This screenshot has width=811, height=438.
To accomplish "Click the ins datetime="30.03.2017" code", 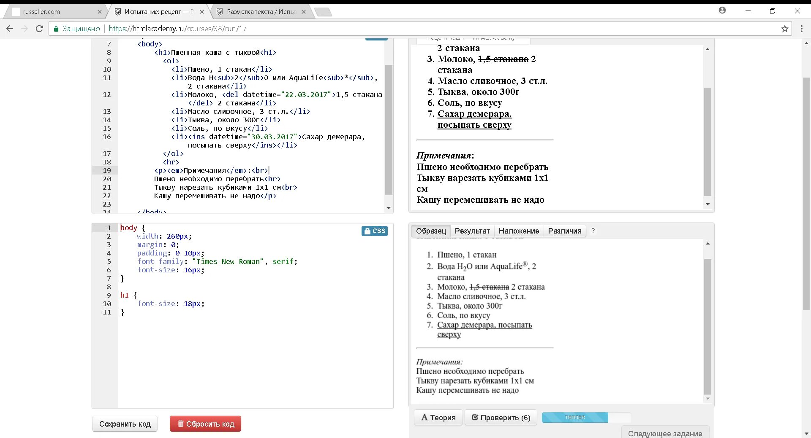I will (245, 137).
